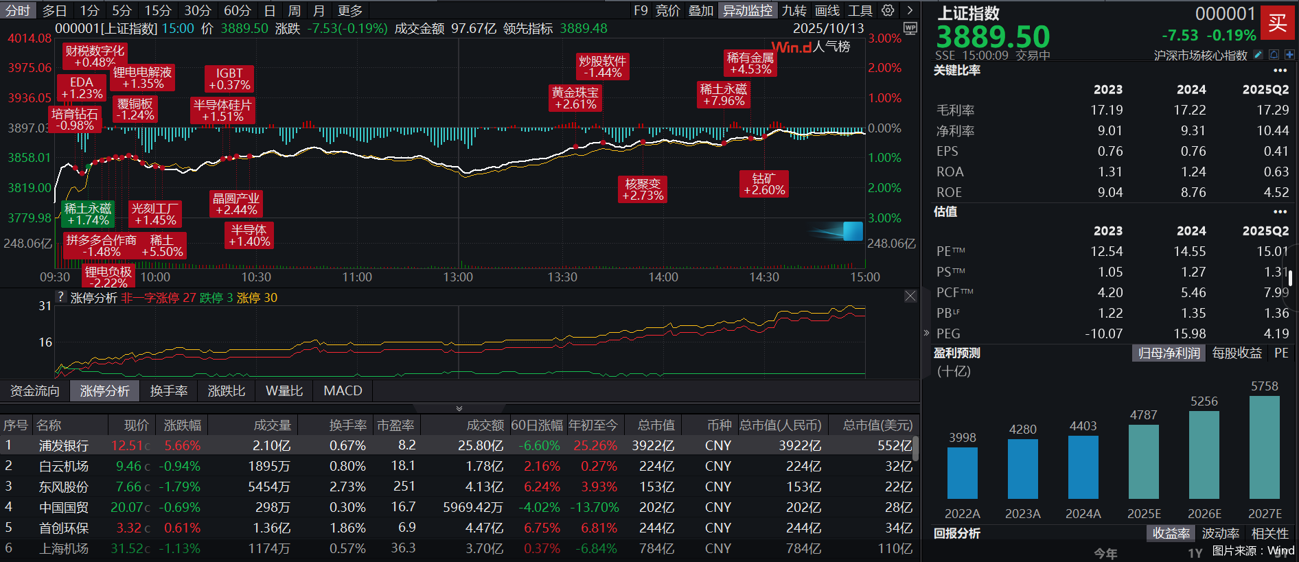Open the chart settings gear icon
Viewport: 1299px width, 562px height.
(x=888, y=10)
